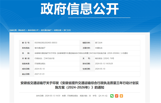
Task: Open 政策法规 breadcrumb link
Action: (x=58, y=30)
